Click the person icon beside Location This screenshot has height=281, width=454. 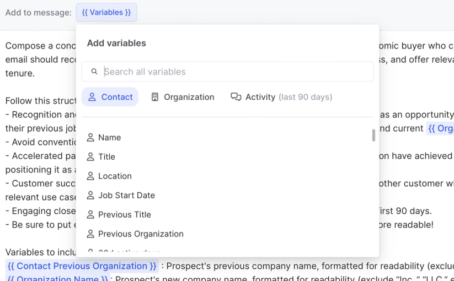[x=90, y=176]
